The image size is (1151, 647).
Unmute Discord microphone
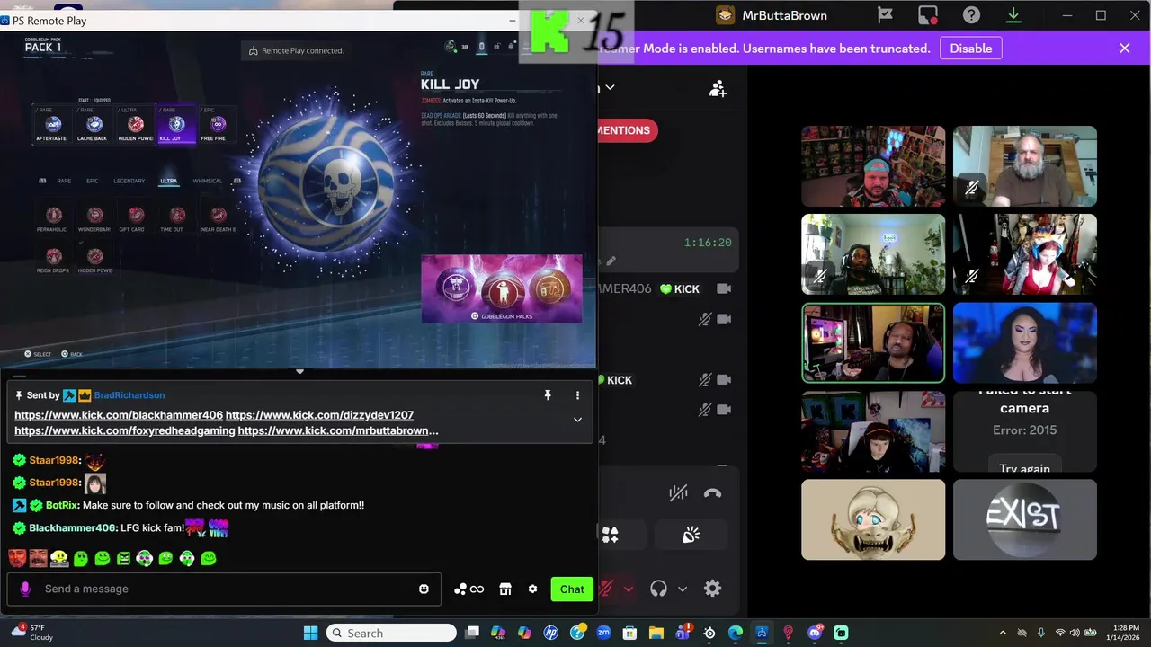607,589
